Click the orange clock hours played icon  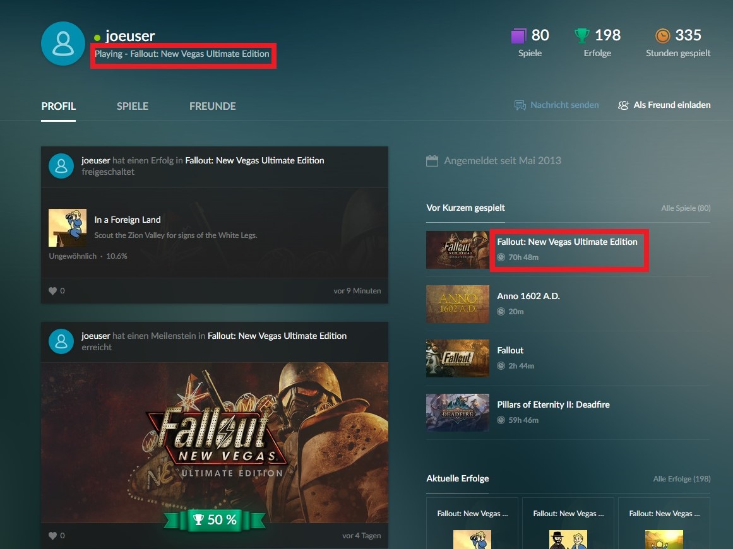pos(662,35)
